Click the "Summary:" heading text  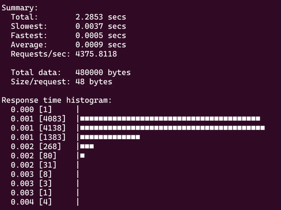19,8
